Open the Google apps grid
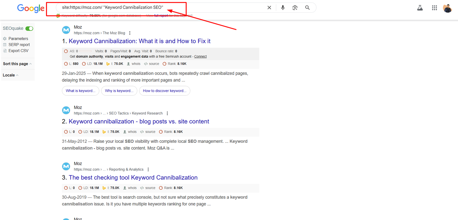458x220 pixels. pos(434,8)
